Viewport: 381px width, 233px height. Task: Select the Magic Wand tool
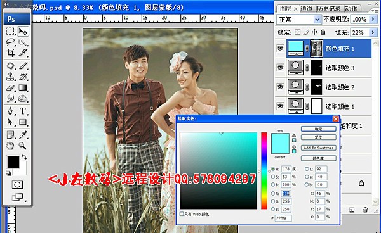23,42
